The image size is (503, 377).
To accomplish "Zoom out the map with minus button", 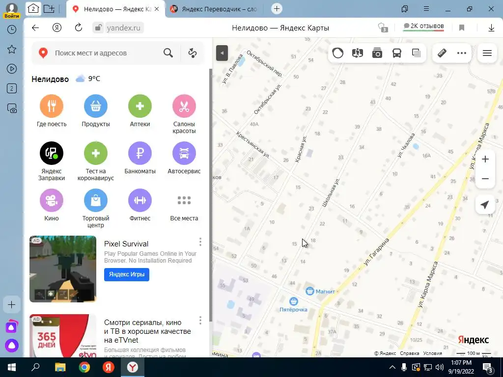I will tap(485, 179).
